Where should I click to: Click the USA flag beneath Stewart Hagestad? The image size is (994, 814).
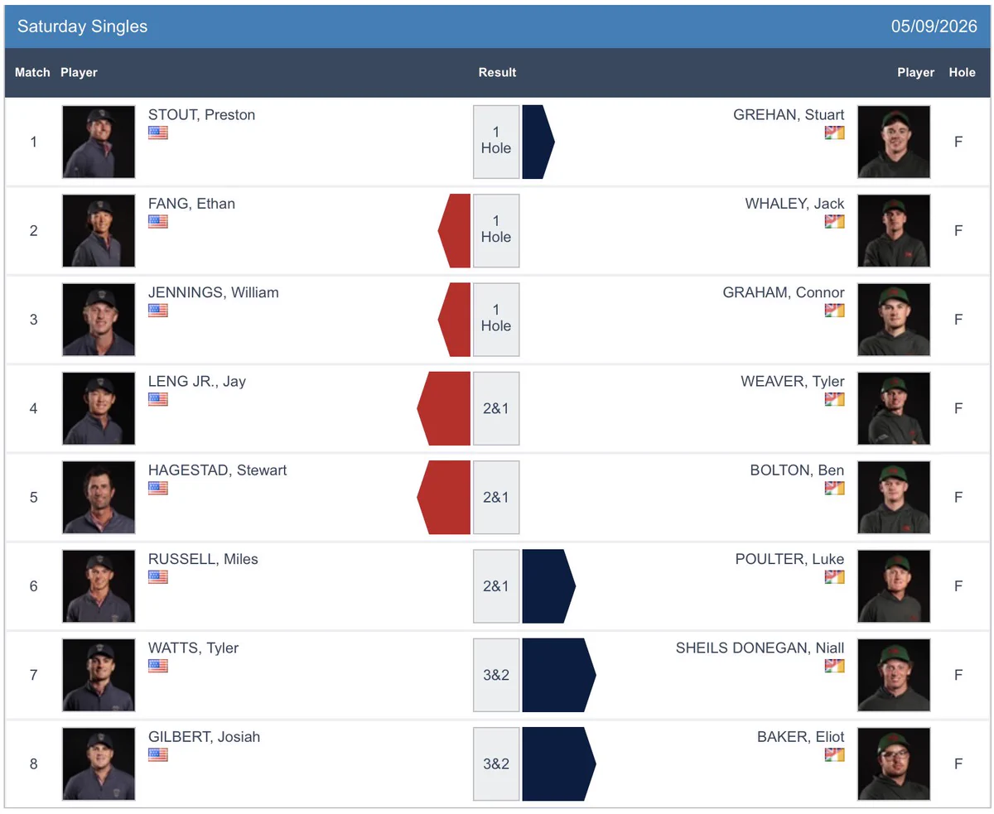(x=158, y=488)
